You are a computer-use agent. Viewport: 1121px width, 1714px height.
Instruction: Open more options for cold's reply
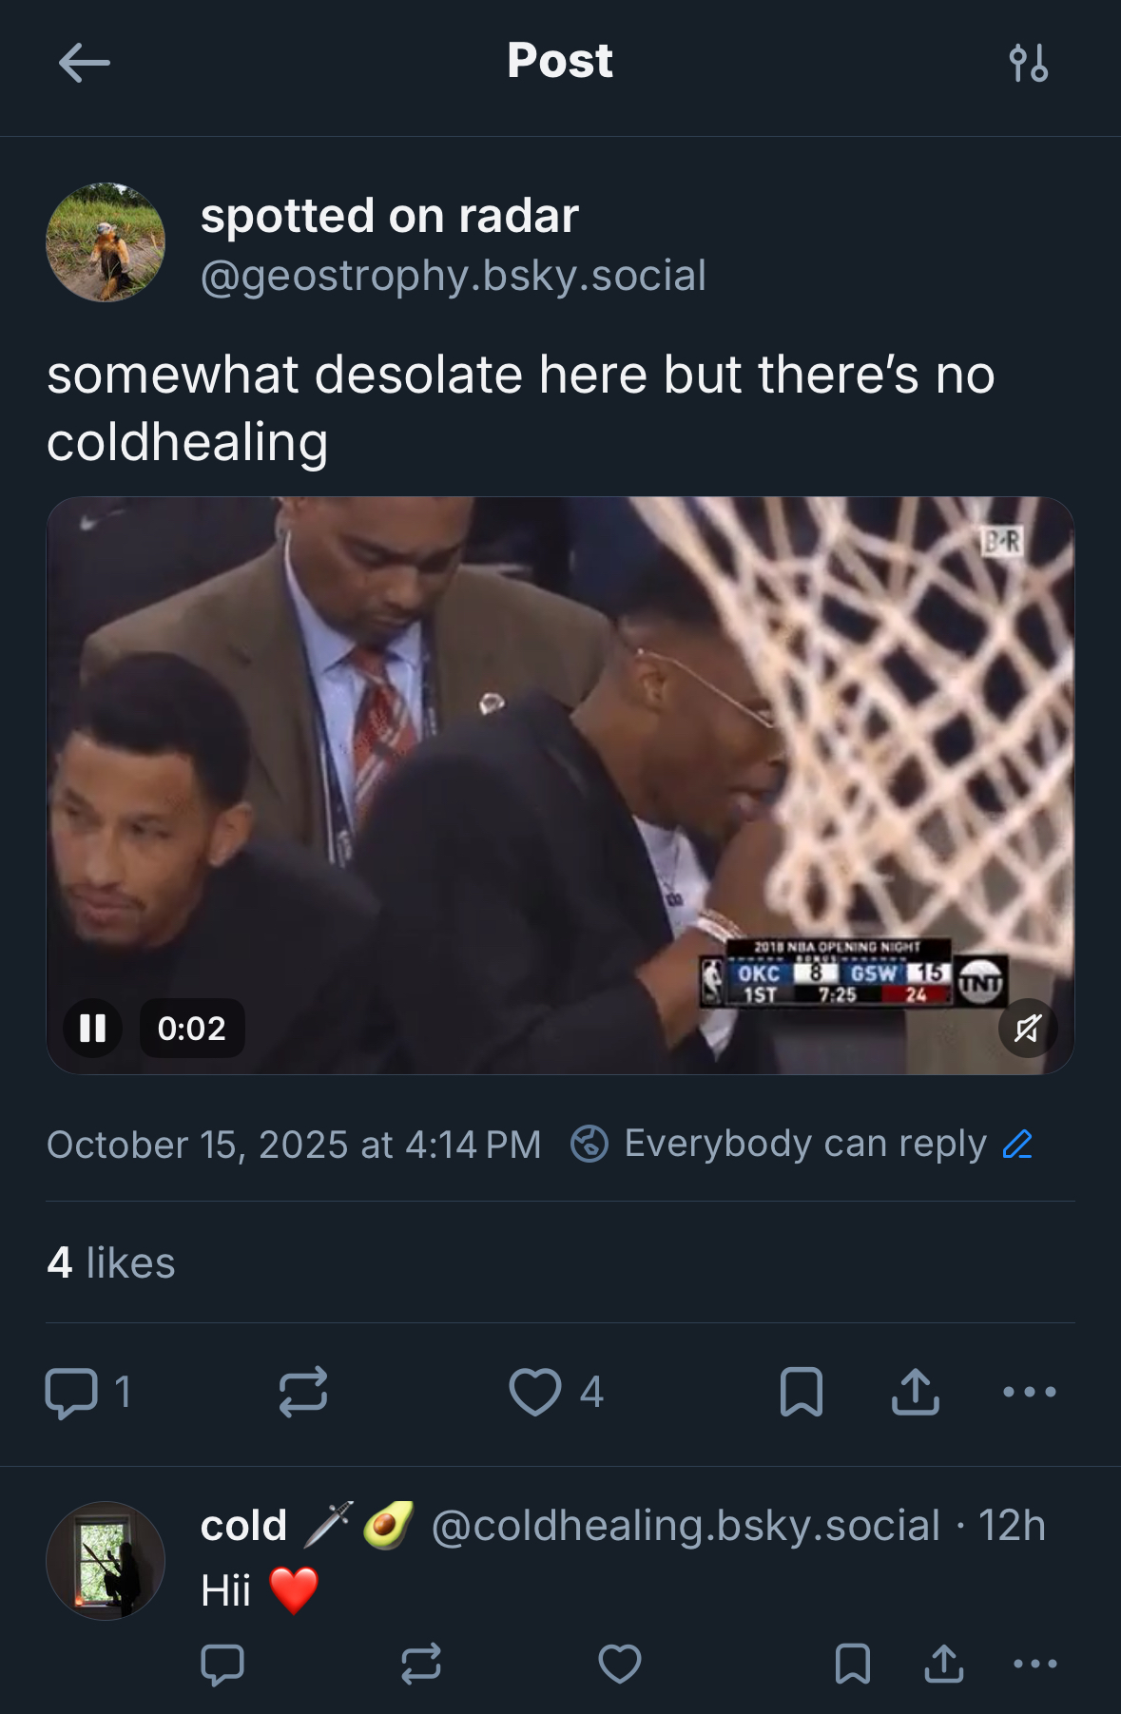coord(1035,1664)
